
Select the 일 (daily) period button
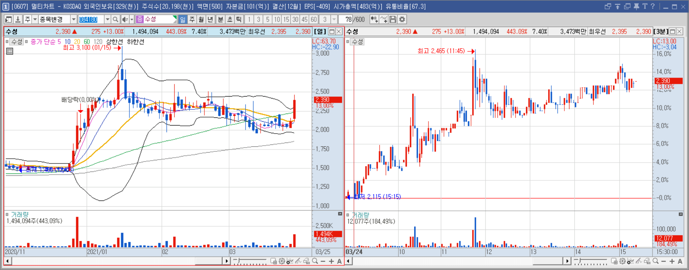pos(183,19)
